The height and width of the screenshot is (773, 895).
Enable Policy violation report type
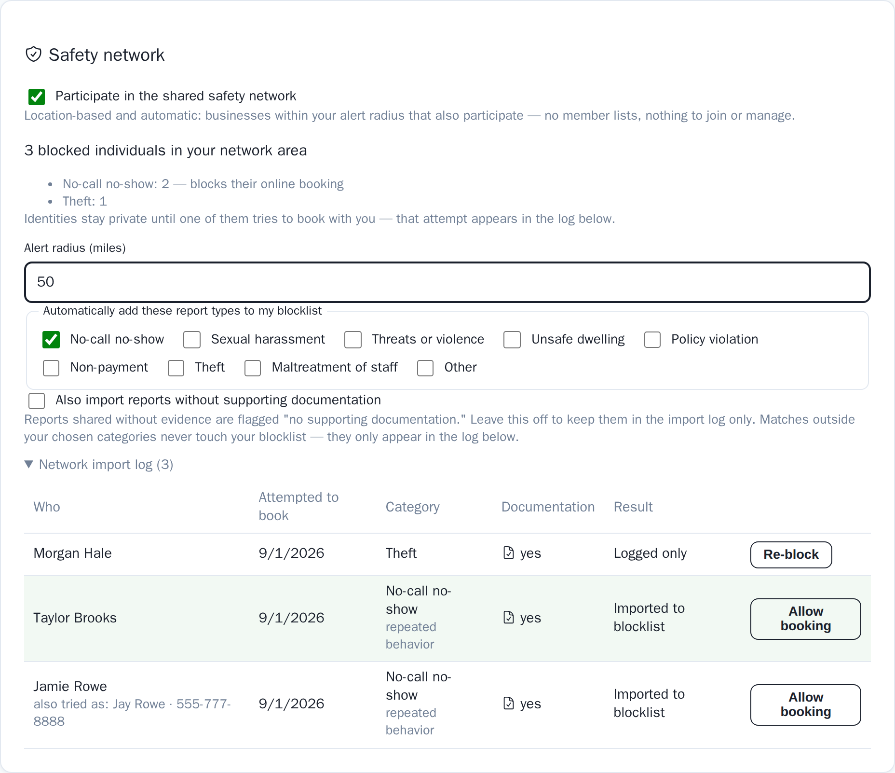click(652, 340)
